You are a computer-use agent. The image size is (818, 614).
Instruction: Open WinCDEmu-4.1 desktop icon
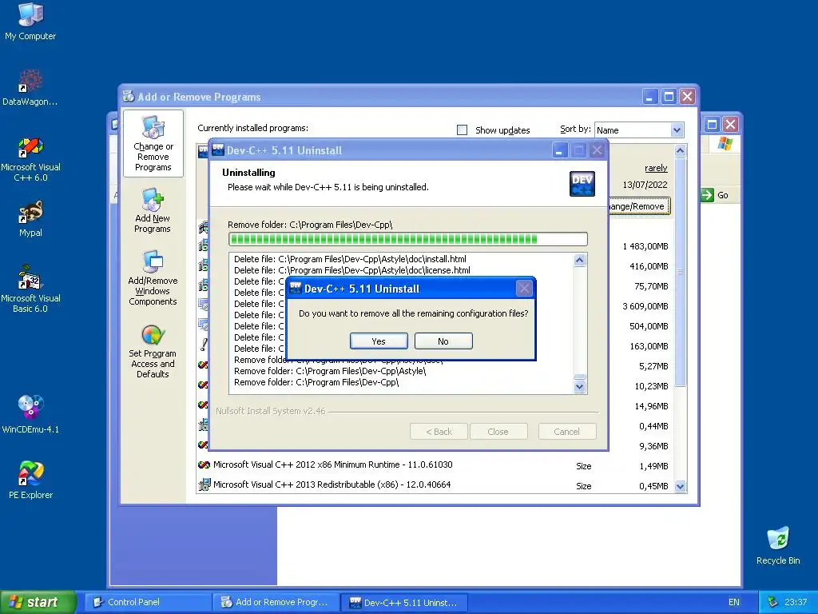tap(30, 415)
